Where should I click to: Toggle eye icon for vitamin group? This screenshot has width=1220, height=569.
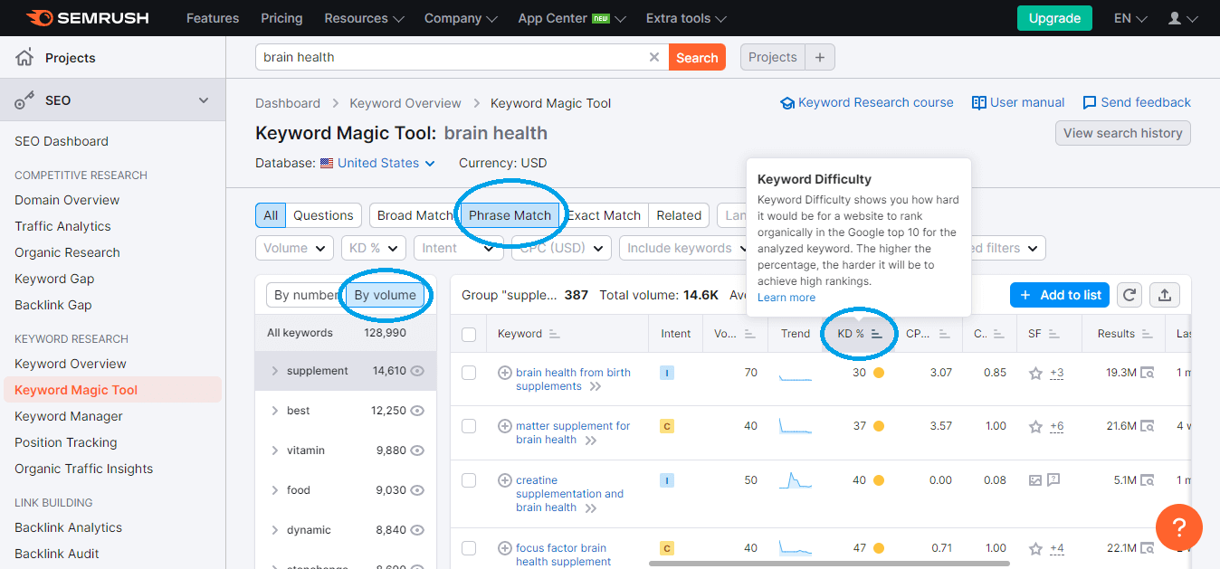pyautogui.click(x=417, y=450)
